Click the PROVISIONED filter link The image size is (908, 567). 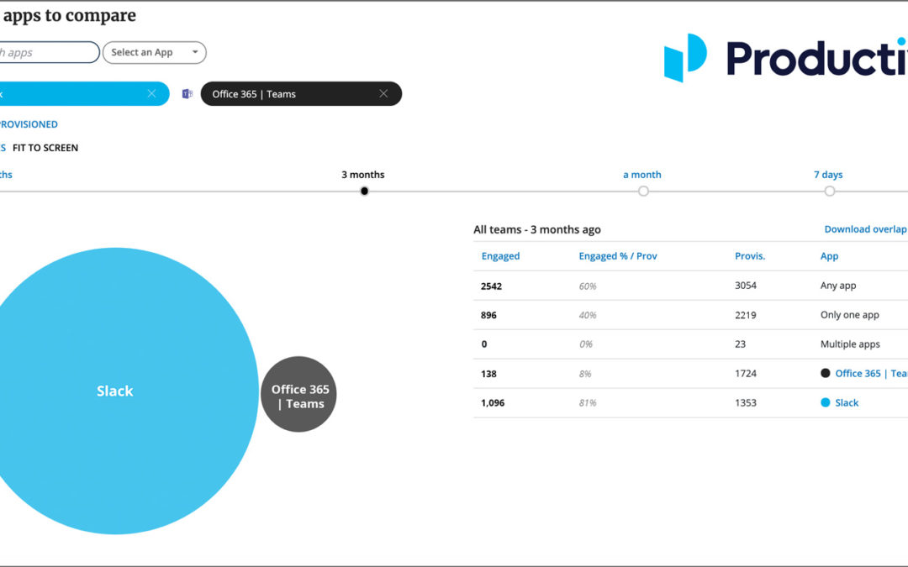click(x=29, y=123)
